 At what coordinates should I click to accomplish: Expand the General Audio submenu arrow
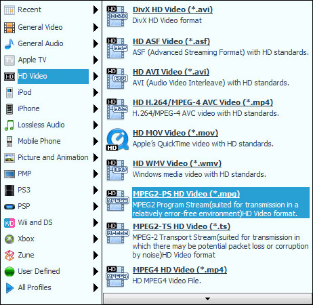click(x=96, y=43)
